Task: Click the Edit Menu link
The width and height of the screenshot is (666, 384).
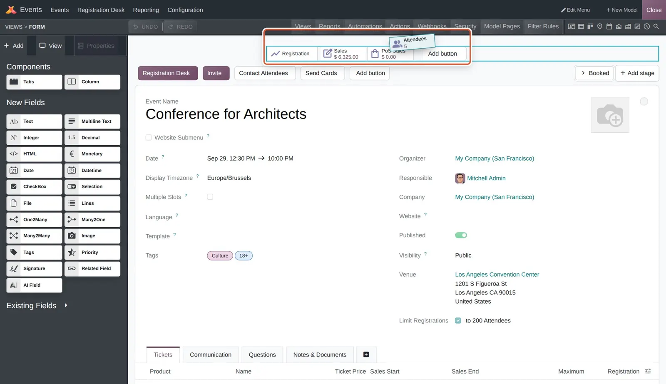Action: click(x=575, y=10)
